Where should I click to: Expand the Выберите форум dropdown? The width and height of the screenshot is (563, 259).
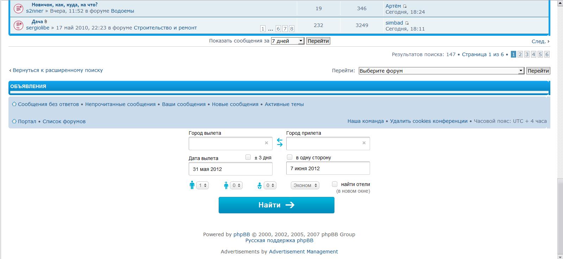[442, 71]
